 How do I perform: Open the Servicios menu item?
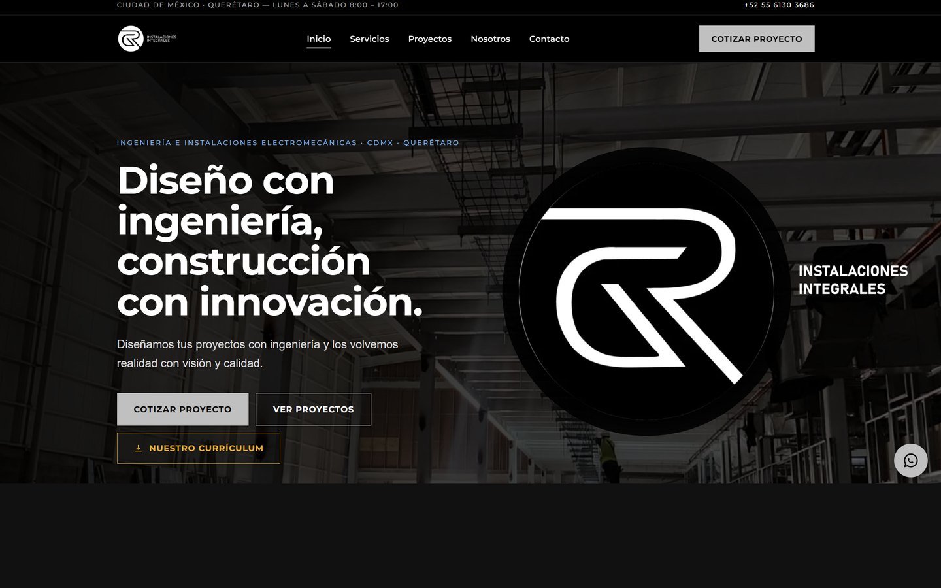pyautogui.click(x=369, y=39)
